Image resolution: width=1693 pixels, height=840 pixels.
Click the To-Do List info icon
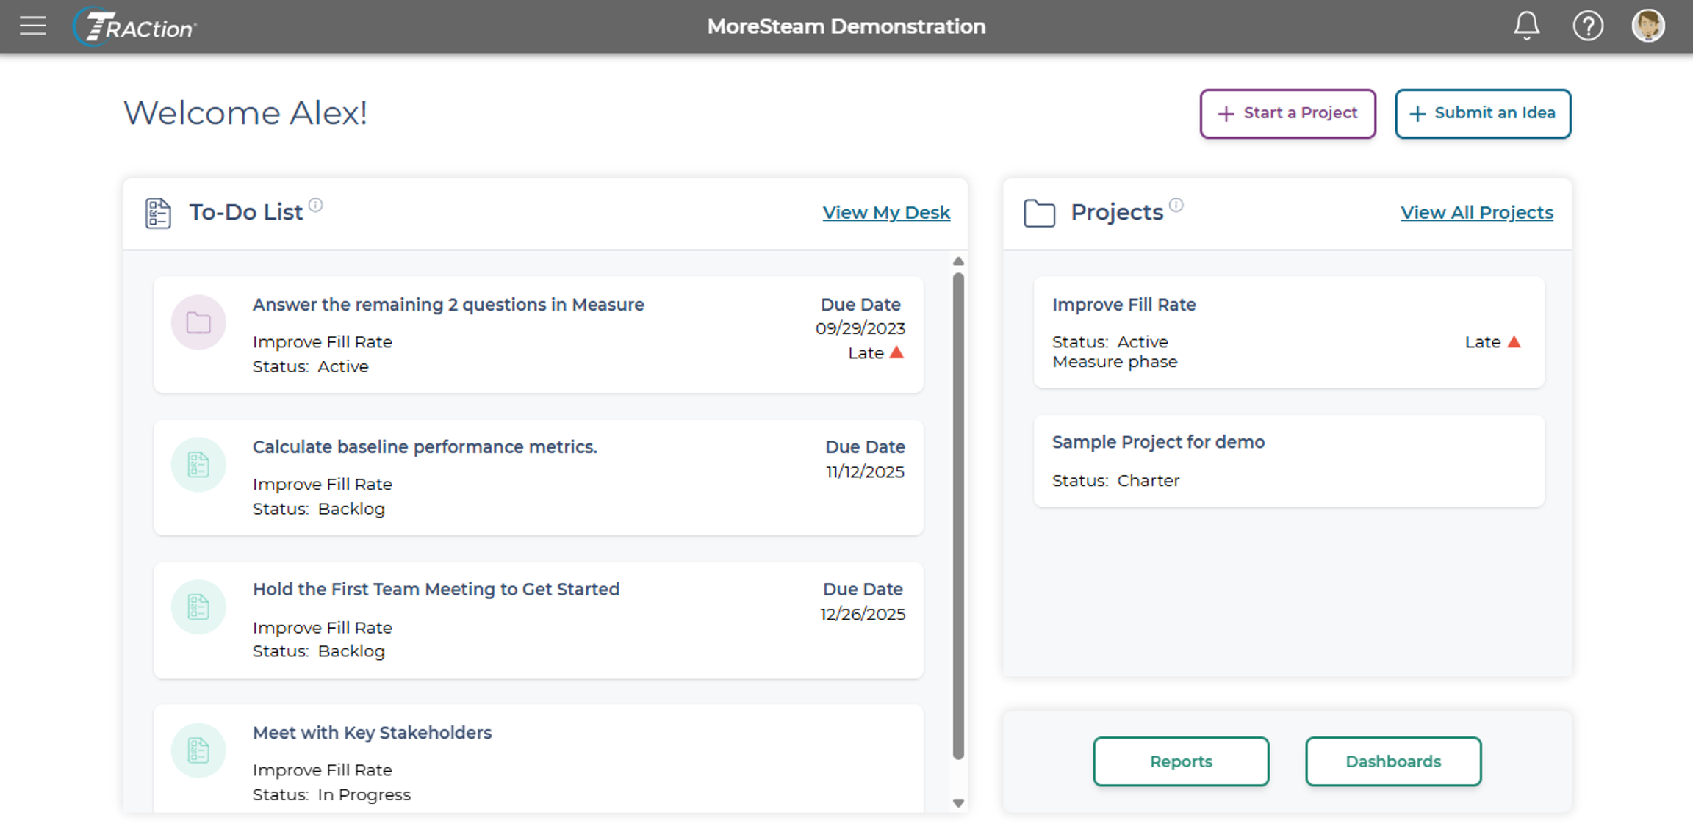[x=315, y=205]
